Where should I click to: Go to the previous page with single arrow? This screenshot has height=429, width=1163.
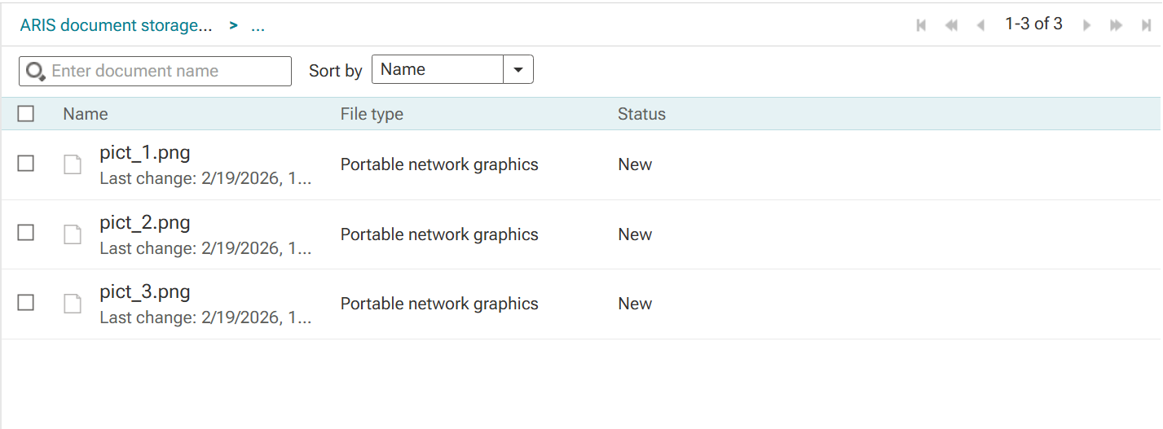pos(980,25)
